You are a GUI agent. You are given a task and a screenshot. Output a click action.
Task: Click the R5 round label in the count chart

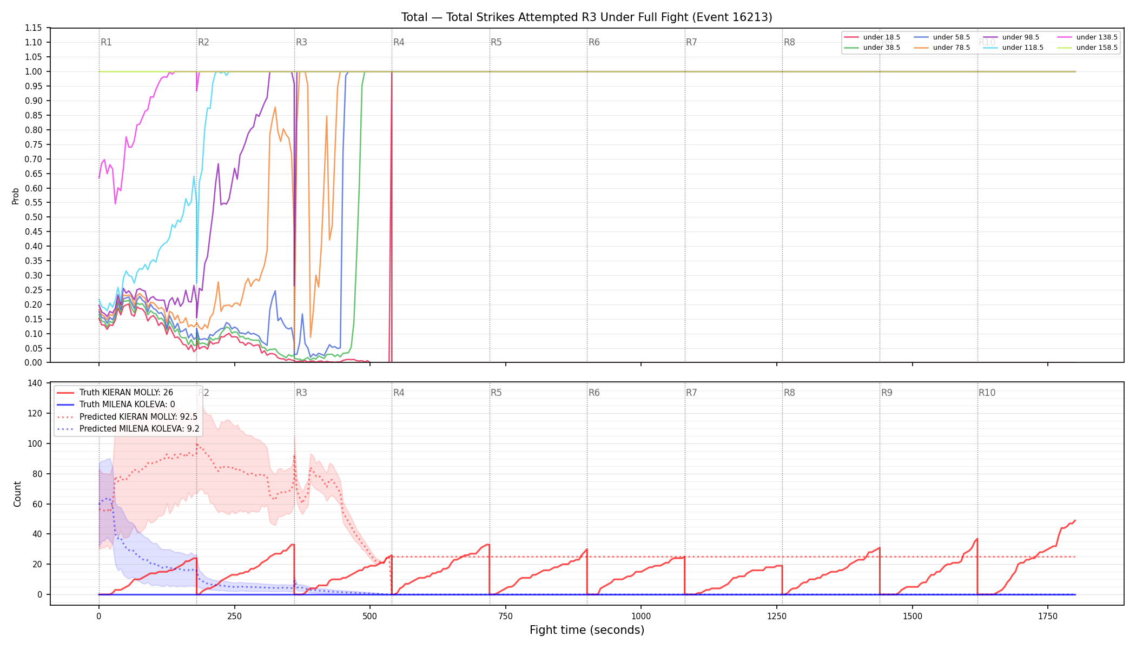[496, 393]
